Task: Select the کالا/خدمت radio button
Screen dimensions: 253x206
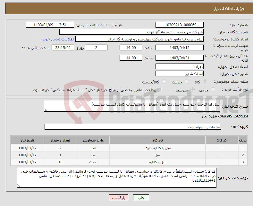Action: click(164, 82)
